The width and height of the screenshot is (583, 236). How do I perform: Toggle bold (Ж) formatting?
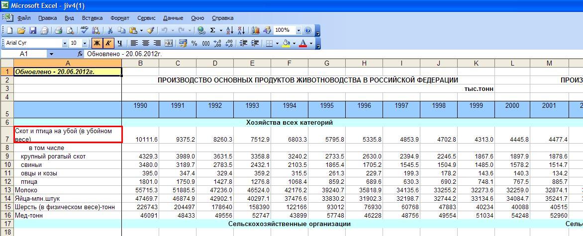[x=97, y=43]
